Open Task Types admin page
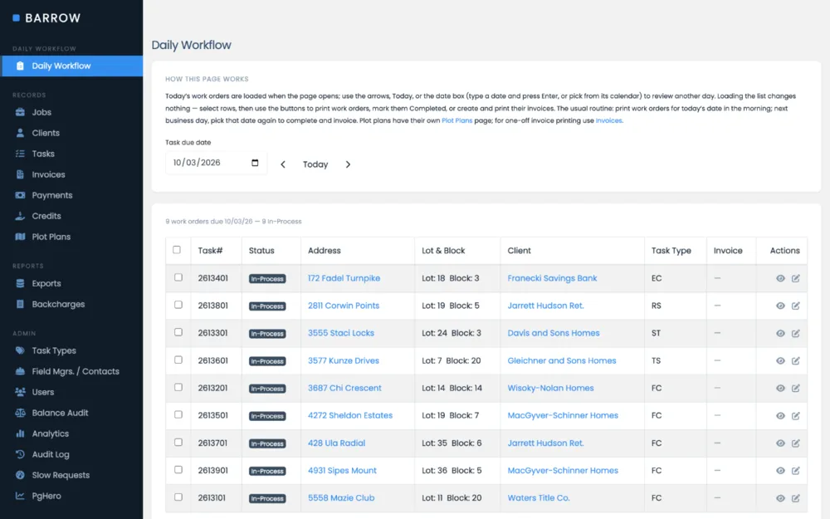 click(x=71, y=350)
